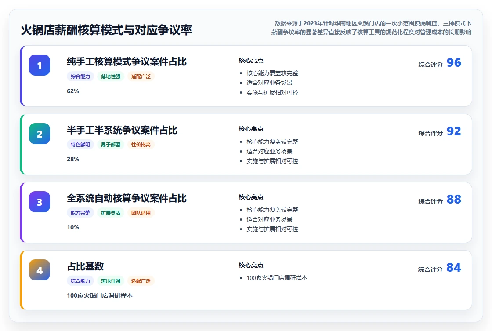The image size is (492, 331).
Task: Click the score 96
Action: point(454,62)
